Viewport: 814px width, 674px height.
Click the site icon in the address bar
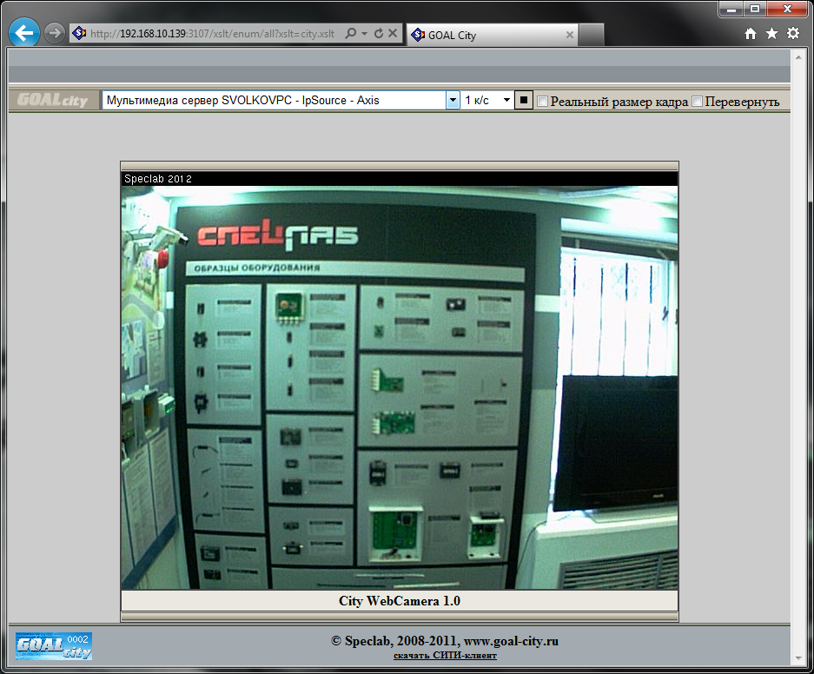79,34
